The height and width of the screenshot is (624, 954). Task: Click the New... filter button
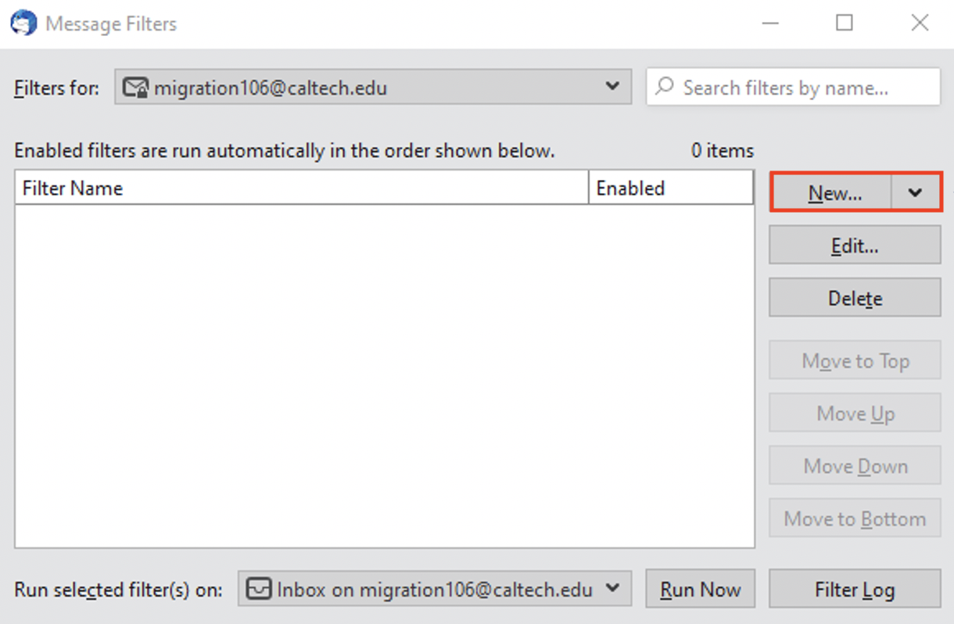coord(834,193)
